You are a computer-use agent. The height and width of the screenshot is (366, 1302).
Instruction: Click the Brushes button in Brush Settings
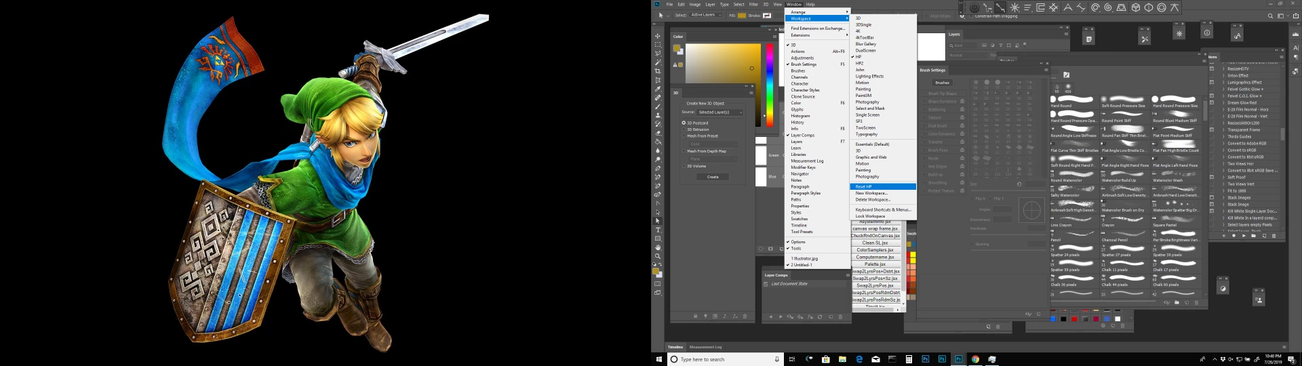click(943, 83)
